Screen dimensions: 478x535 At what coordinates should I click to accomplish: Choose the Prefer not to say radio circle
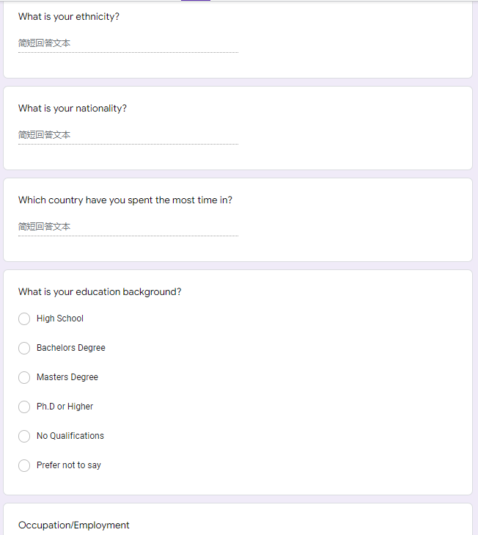coord(24,465)
